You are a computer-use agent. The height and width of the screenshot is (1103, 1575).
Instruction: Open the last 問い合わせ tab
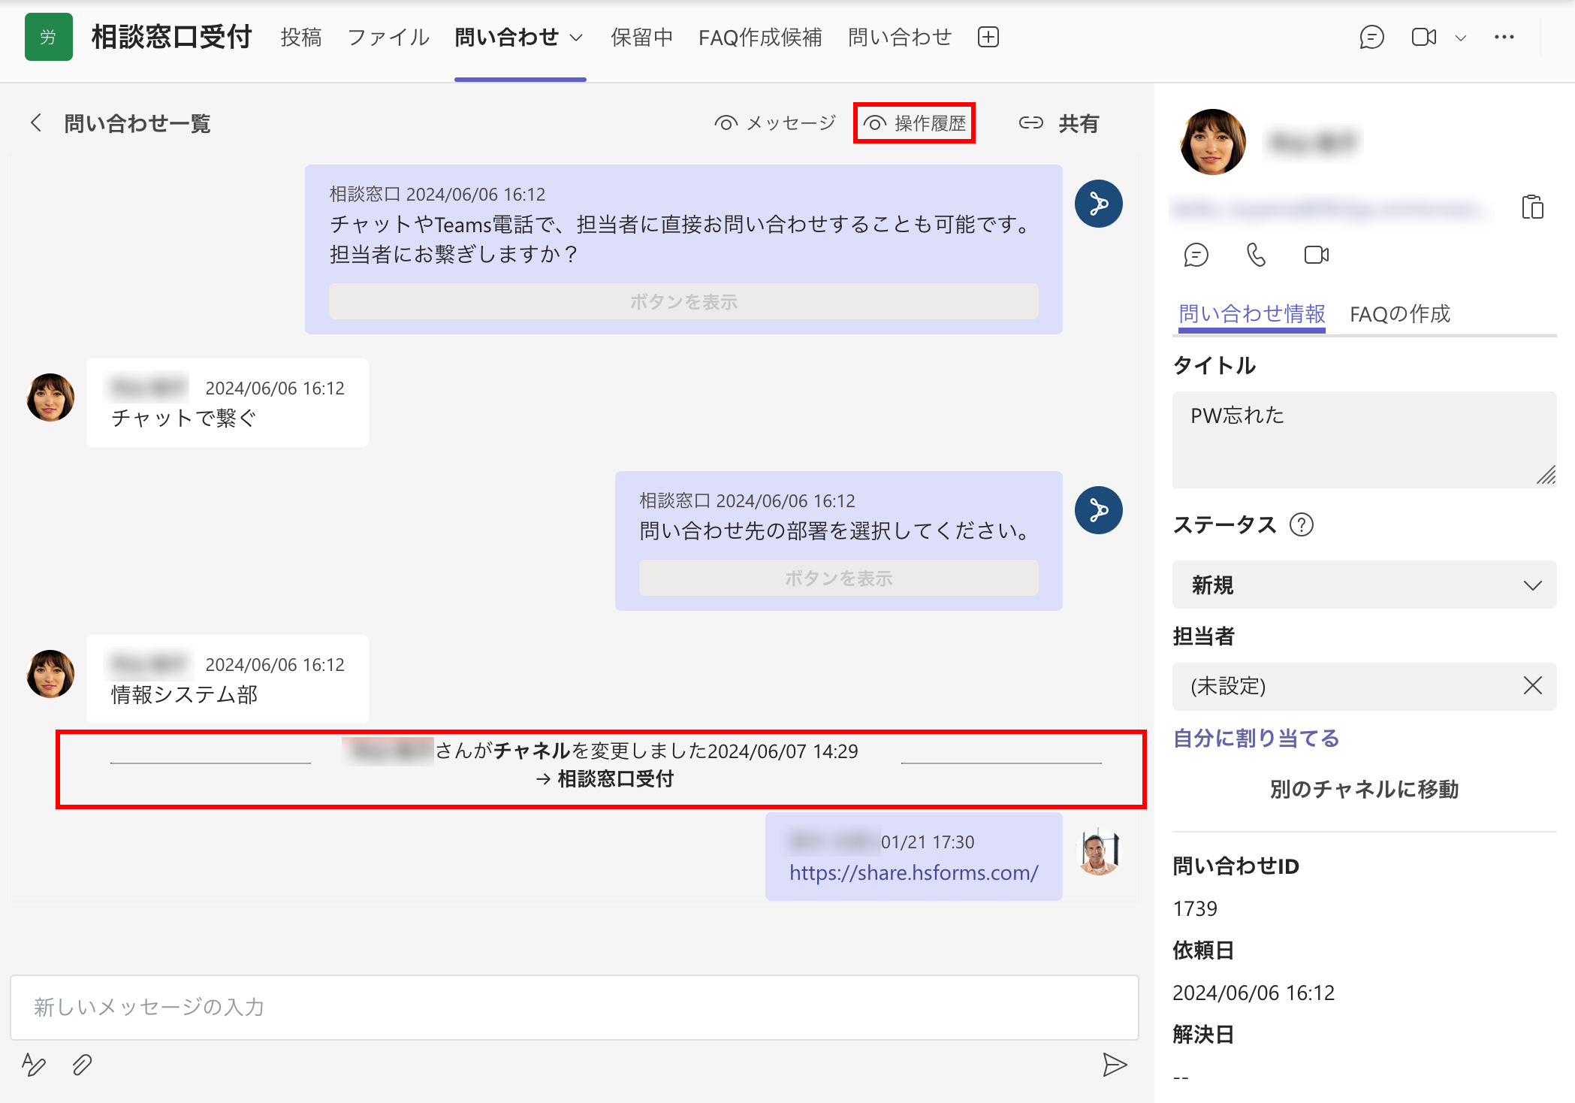900,37
